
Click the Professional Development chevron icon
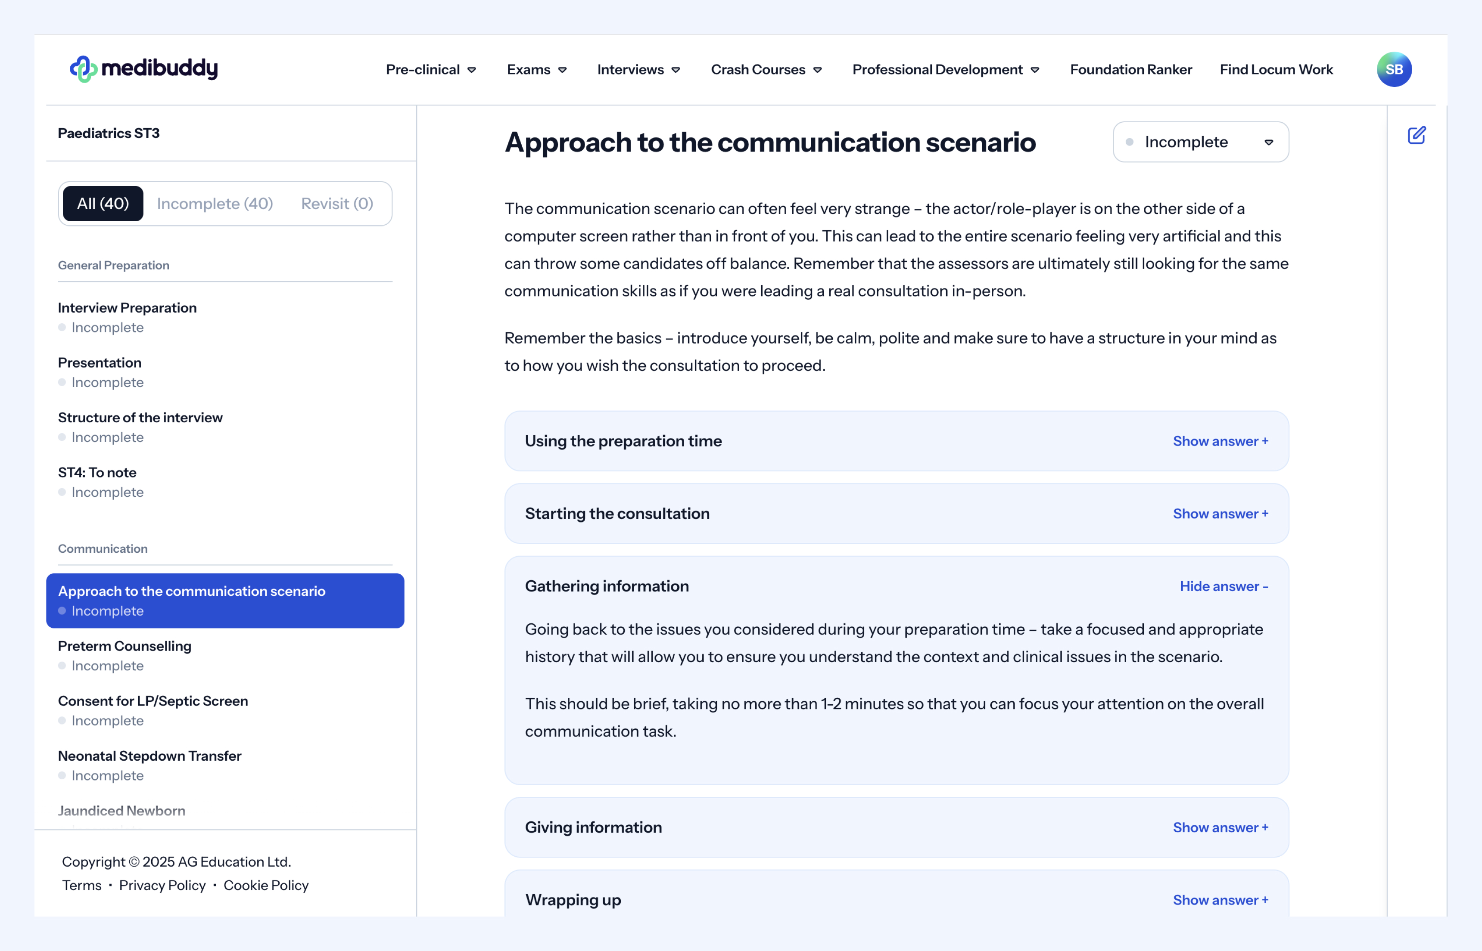click(x=1035, y=70)
